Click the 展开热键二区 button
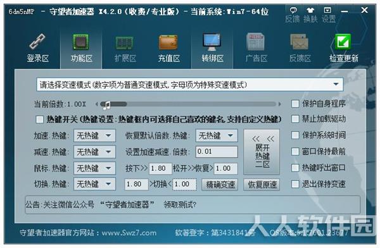The image size is (380, 248). (262, 152)
